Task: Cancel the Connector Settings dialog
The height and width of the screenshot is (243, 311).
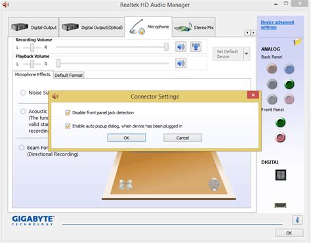Action: click(x=182, y=138)
